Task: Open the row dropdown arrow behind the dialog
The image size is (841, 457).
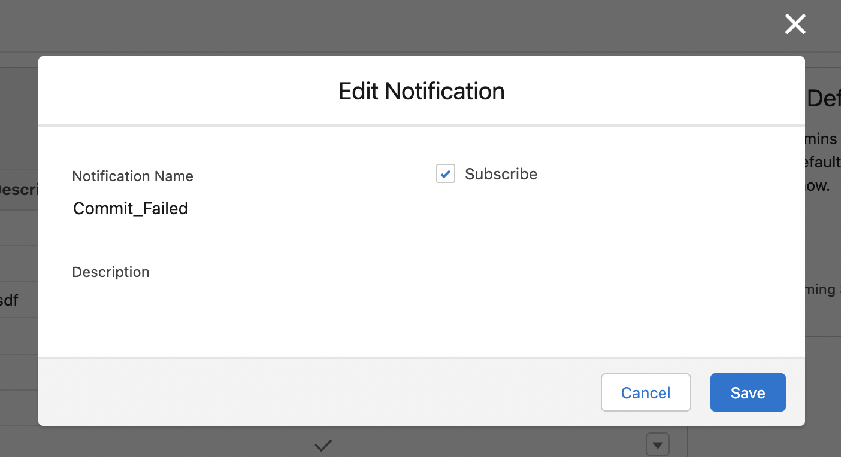Action: coord(658,445)
